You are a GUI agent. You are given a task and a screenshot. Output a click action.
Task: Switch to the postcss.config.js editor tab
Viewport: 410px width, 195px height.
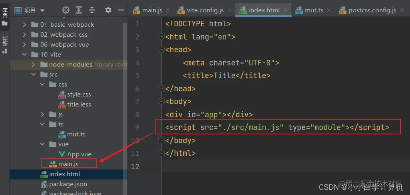372,10
